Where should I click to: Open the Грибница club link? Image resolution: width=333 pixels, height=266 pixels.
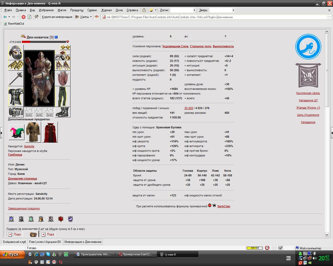coord(15,155)
